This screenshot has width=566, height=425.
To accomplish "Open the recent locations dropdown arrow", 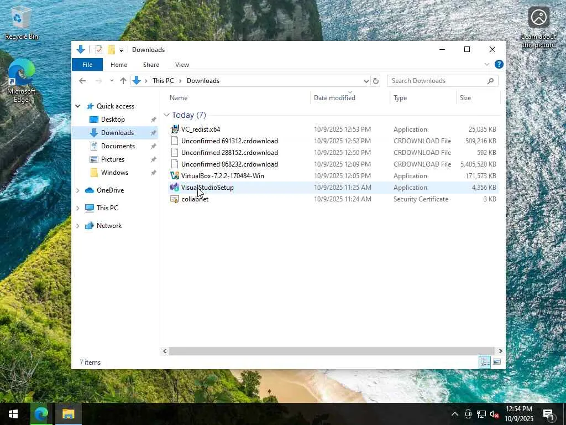I will tap(112, 81).
